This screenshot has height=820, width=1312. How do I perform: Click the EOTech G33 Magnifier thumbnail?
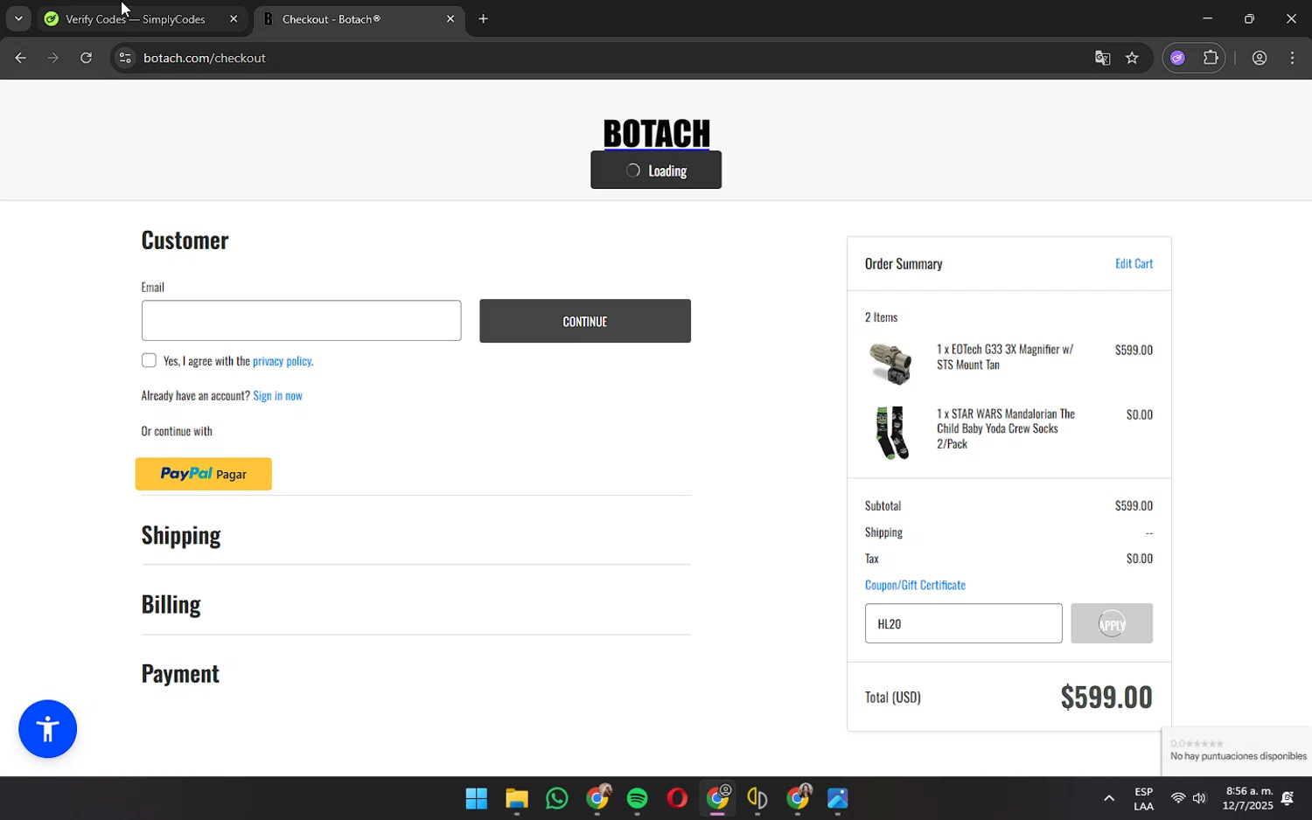891,363
